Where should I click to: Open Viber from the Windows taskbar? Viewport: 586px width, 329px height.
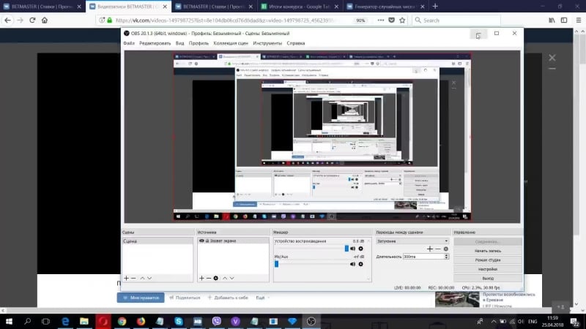216,321
